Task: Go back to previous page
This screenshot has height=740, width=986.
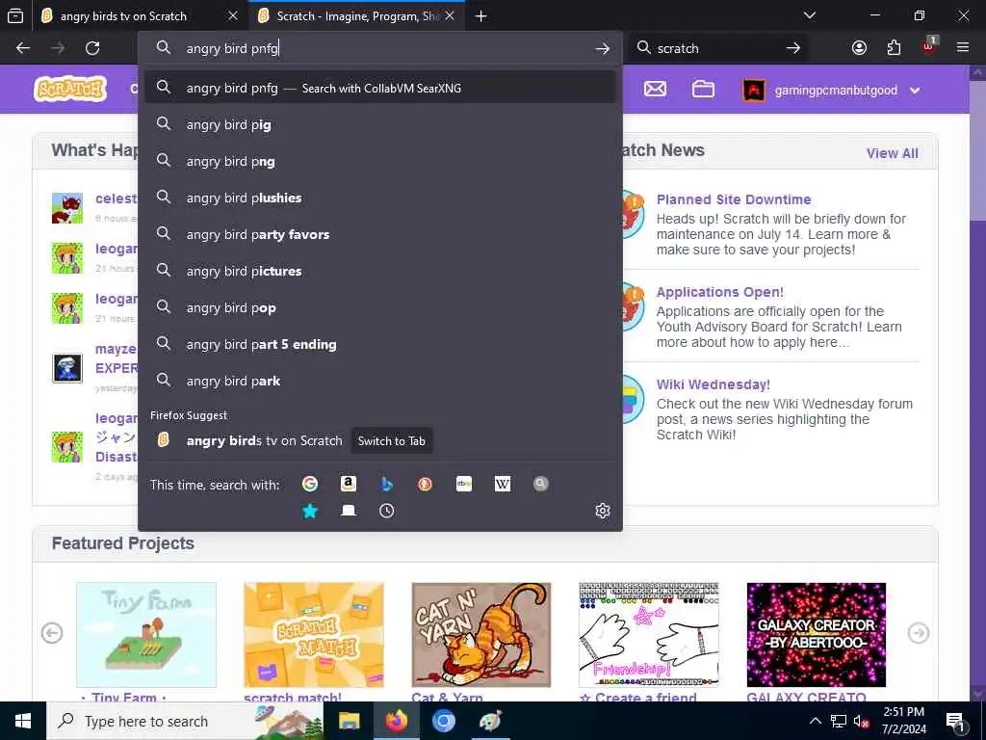Action: click(23, 48)
